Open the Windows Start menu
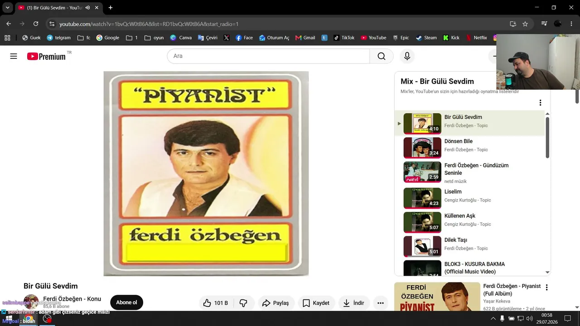 [x=9, y=319]
